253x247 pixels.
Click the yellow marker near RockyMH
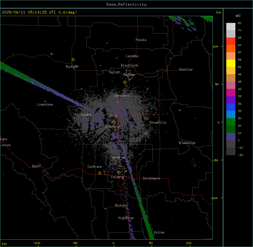coord(73,60)
